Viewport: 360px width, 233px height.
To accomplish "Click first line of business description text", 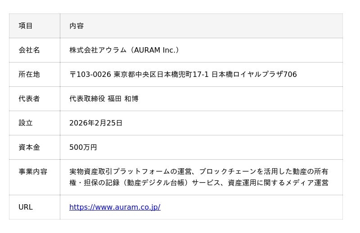I will click(199, 171).
